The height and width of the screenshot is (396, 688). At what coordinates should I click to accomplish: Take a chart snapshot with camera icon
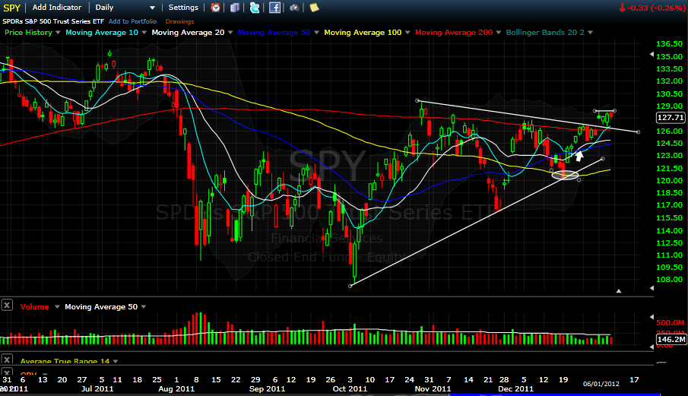(x=294, y=8)
